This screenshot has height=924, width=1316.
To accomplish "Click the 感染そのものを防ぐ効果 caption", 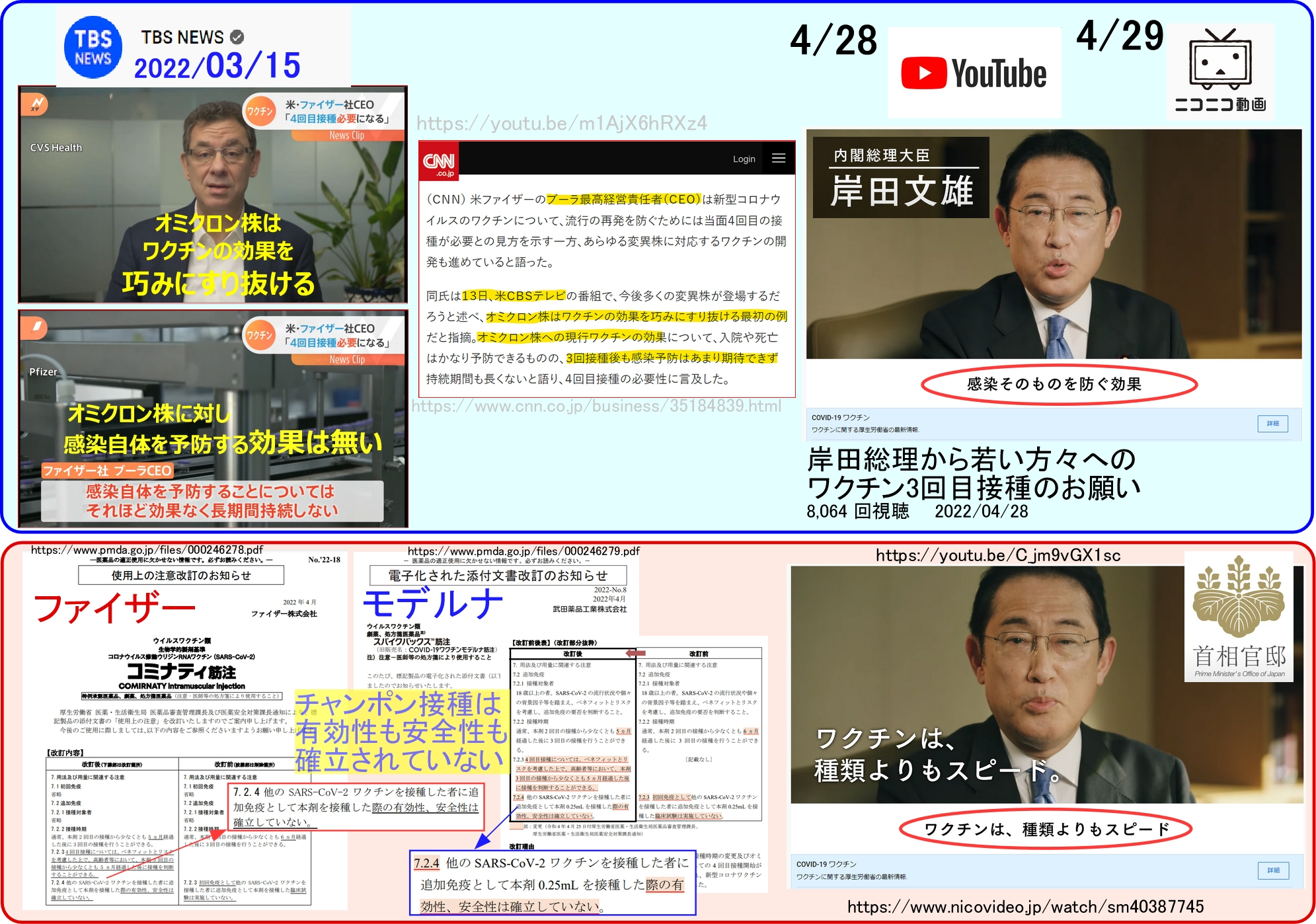I will [1054, 384].
